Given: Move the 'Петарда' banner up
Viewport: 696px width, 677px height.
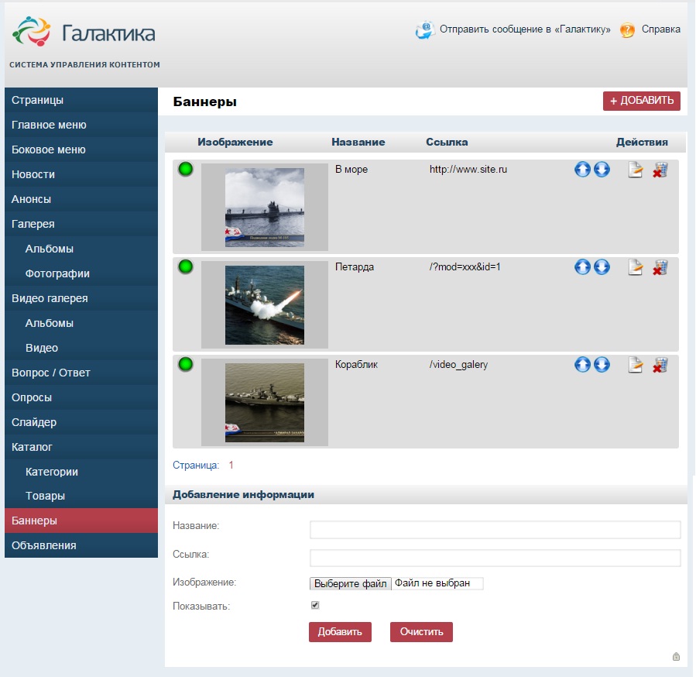Looking at the screenshot, I should pos(582,267).
